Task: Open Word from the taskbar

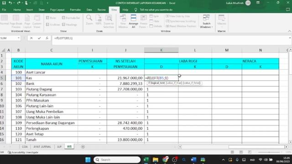Action: click(193, 159)
